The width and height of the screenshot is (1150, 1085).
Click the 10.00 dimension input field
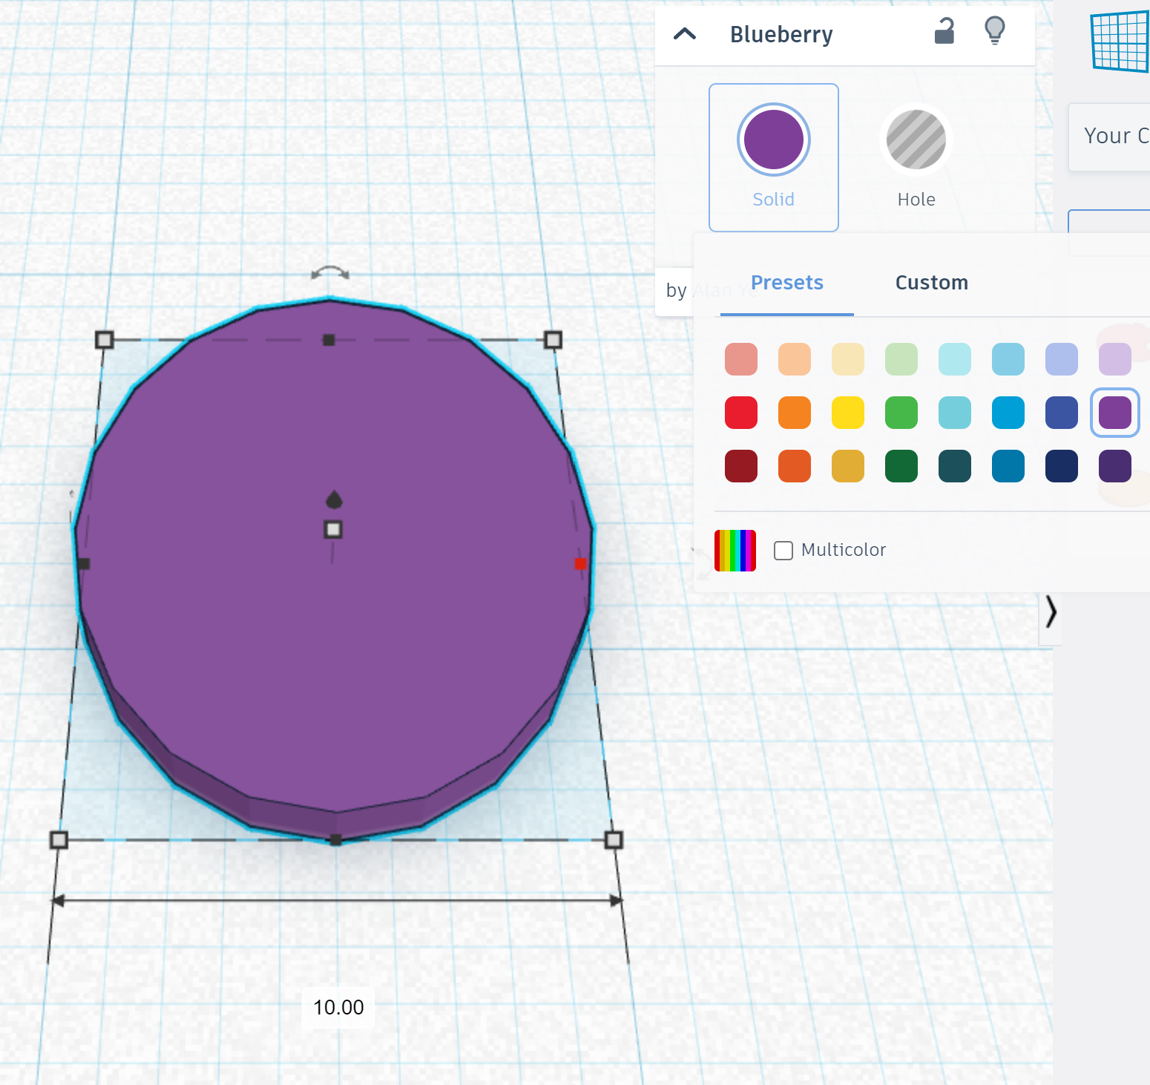click(338, 1007)
